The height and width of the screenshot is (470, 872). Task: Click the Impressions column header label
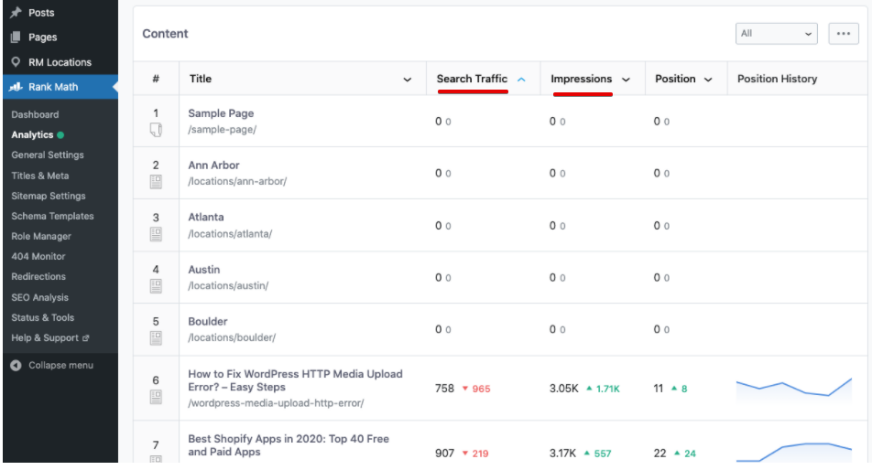click(581, 79)
